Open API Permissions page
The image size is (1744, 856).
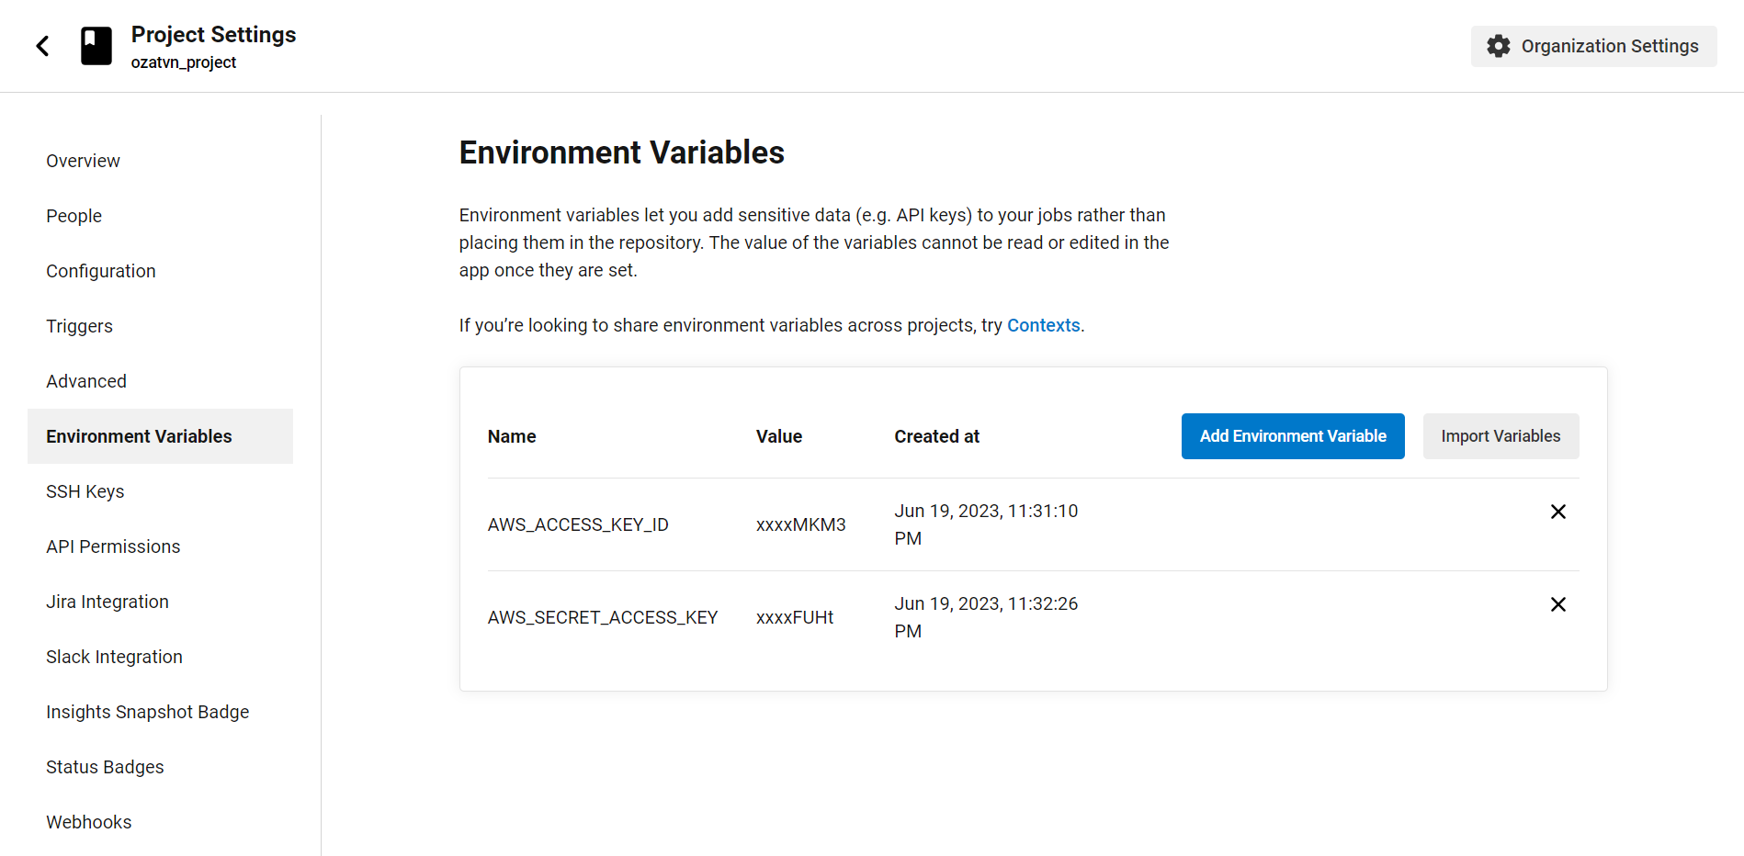pyautogui.click(x=113, y=546)
